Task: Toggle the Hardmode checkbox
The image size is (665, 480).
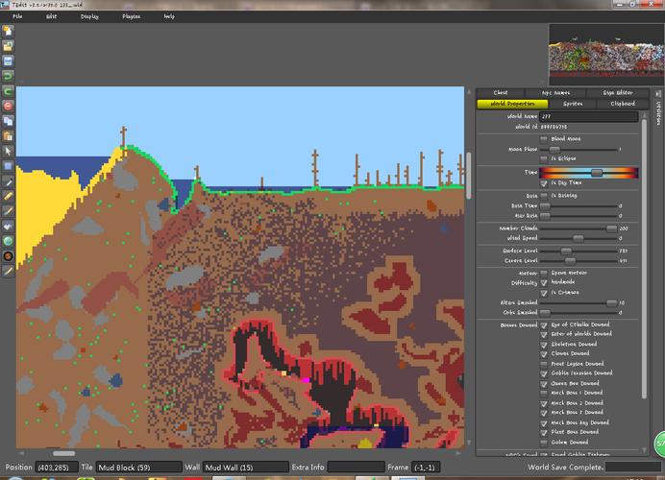Action: tap(544, 282)
